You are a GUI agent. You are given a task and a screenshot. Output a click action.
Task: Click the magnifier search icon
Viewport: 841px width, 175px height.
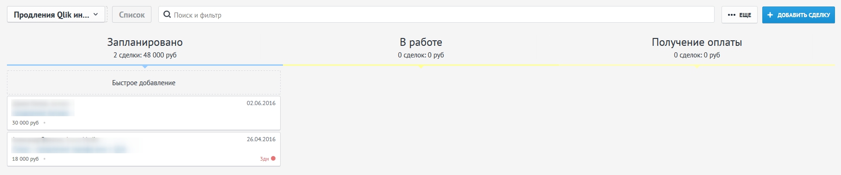tap(167, 14)
